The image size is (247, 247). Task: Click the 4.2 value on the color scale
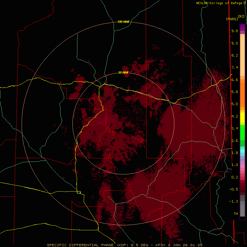click(235, 116)
